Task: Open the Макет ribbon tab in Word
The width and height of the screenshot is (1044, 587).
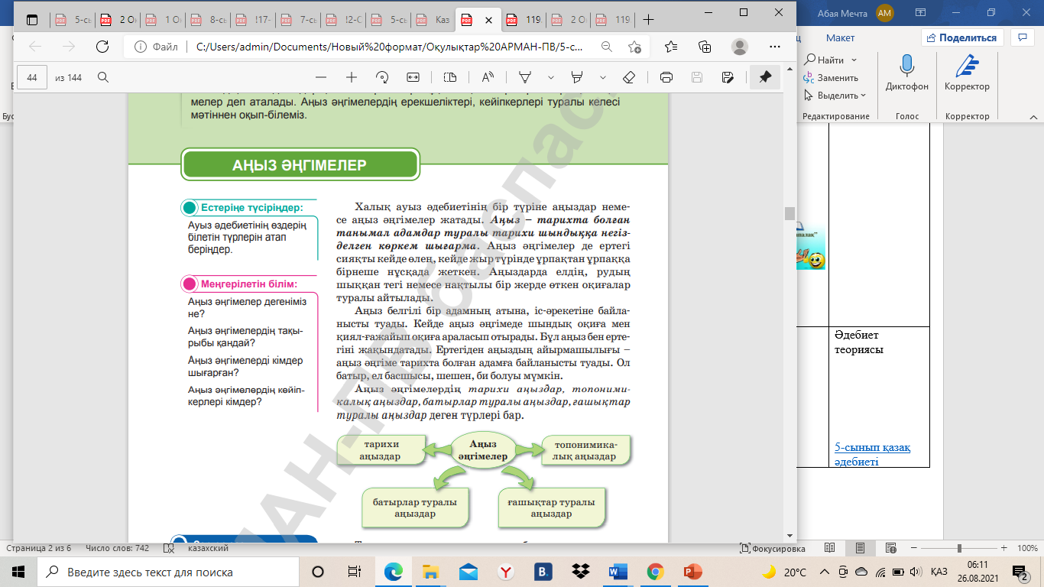Action: (x=840, y=37)
